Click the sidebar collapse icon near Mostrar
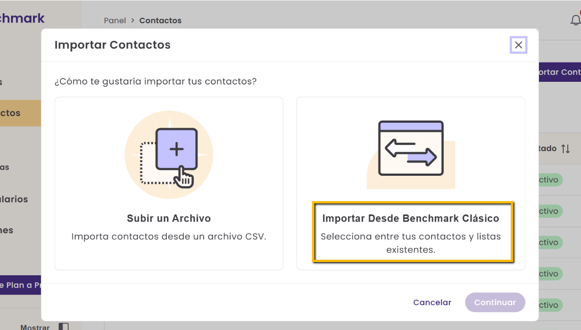 pos(64,327)
